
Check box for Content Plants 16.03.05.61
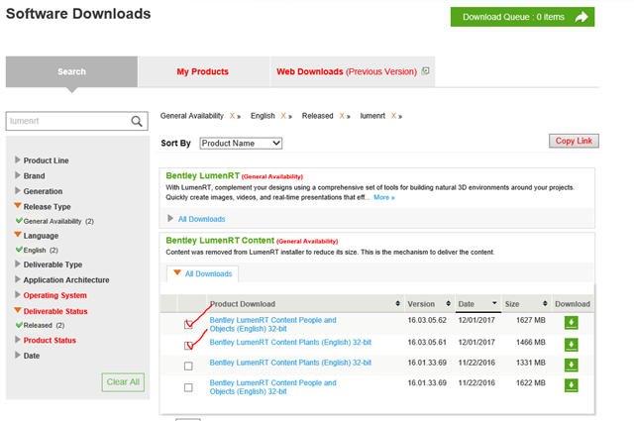pyautogui.click(x=188, y=346)
